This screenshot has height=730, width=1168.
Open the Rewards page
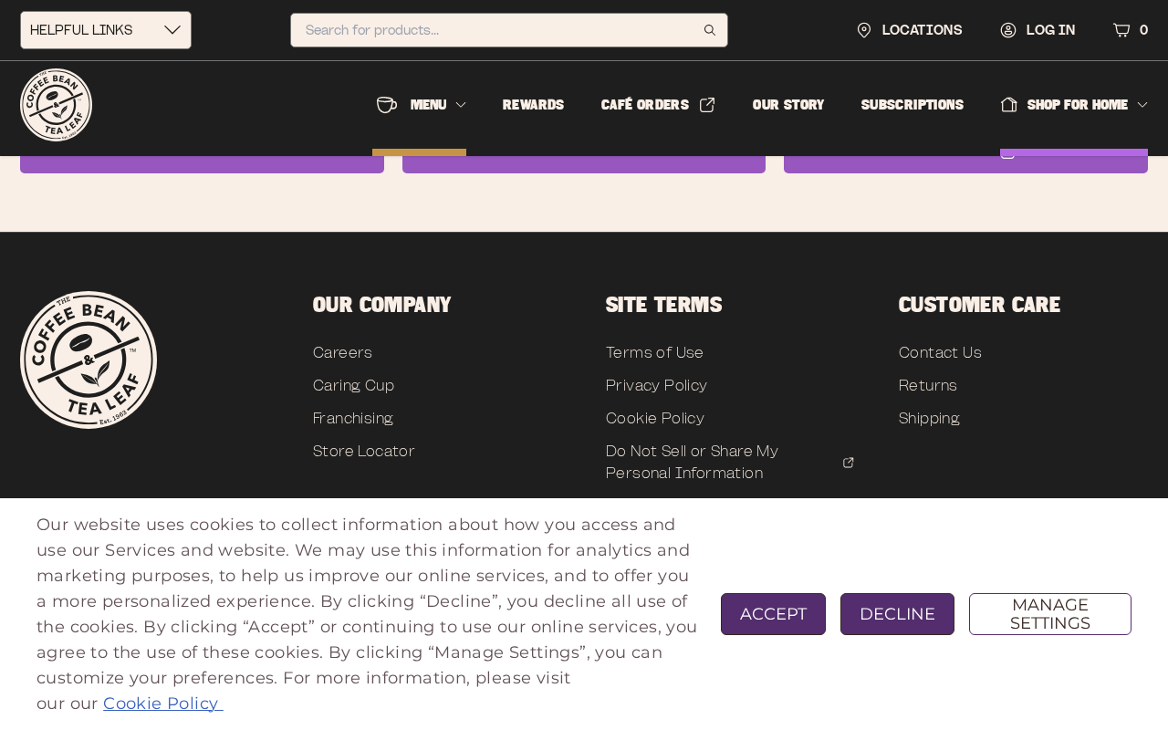click(x=533, y=105)
